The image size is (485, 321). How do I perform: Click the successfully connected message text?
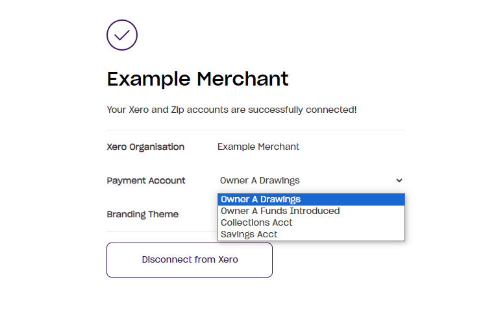tap(232, 110)
